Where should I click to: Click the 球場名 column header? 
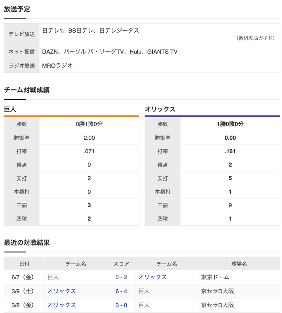(x=239, y=264)
